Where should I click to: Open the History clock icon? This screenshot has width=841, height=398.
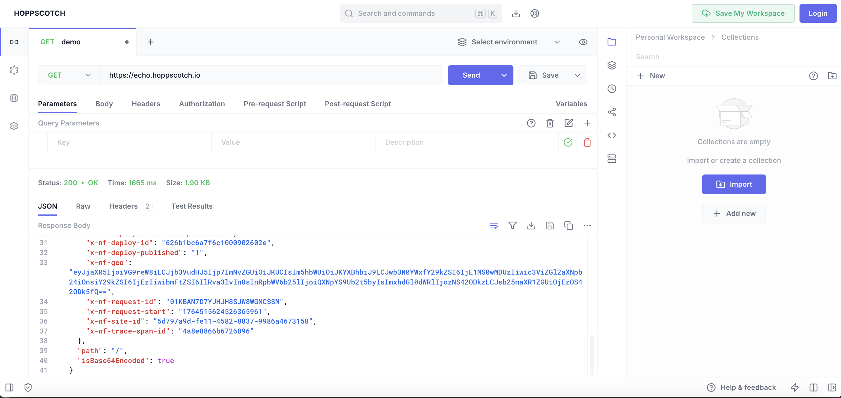pyautogui.click(x=612, y=89)
